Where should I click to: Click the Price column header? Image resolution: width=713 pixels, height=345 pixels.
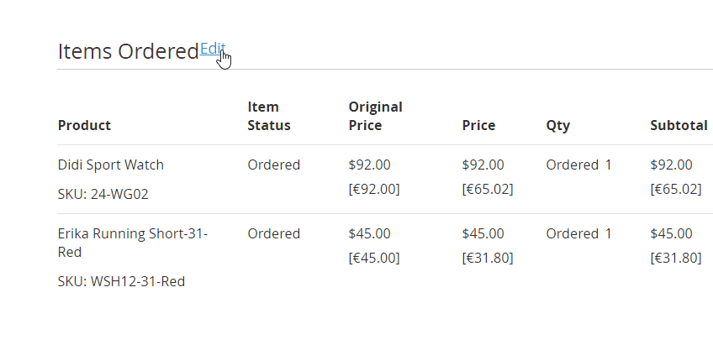[x=478, y=125]
